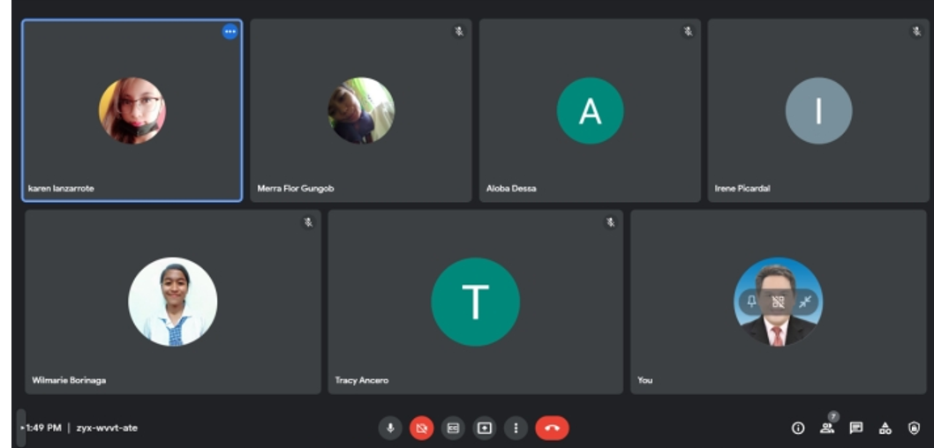
Task: Click muted mic icon on Irene Picardal tile
Action: [x=916, y=32]
